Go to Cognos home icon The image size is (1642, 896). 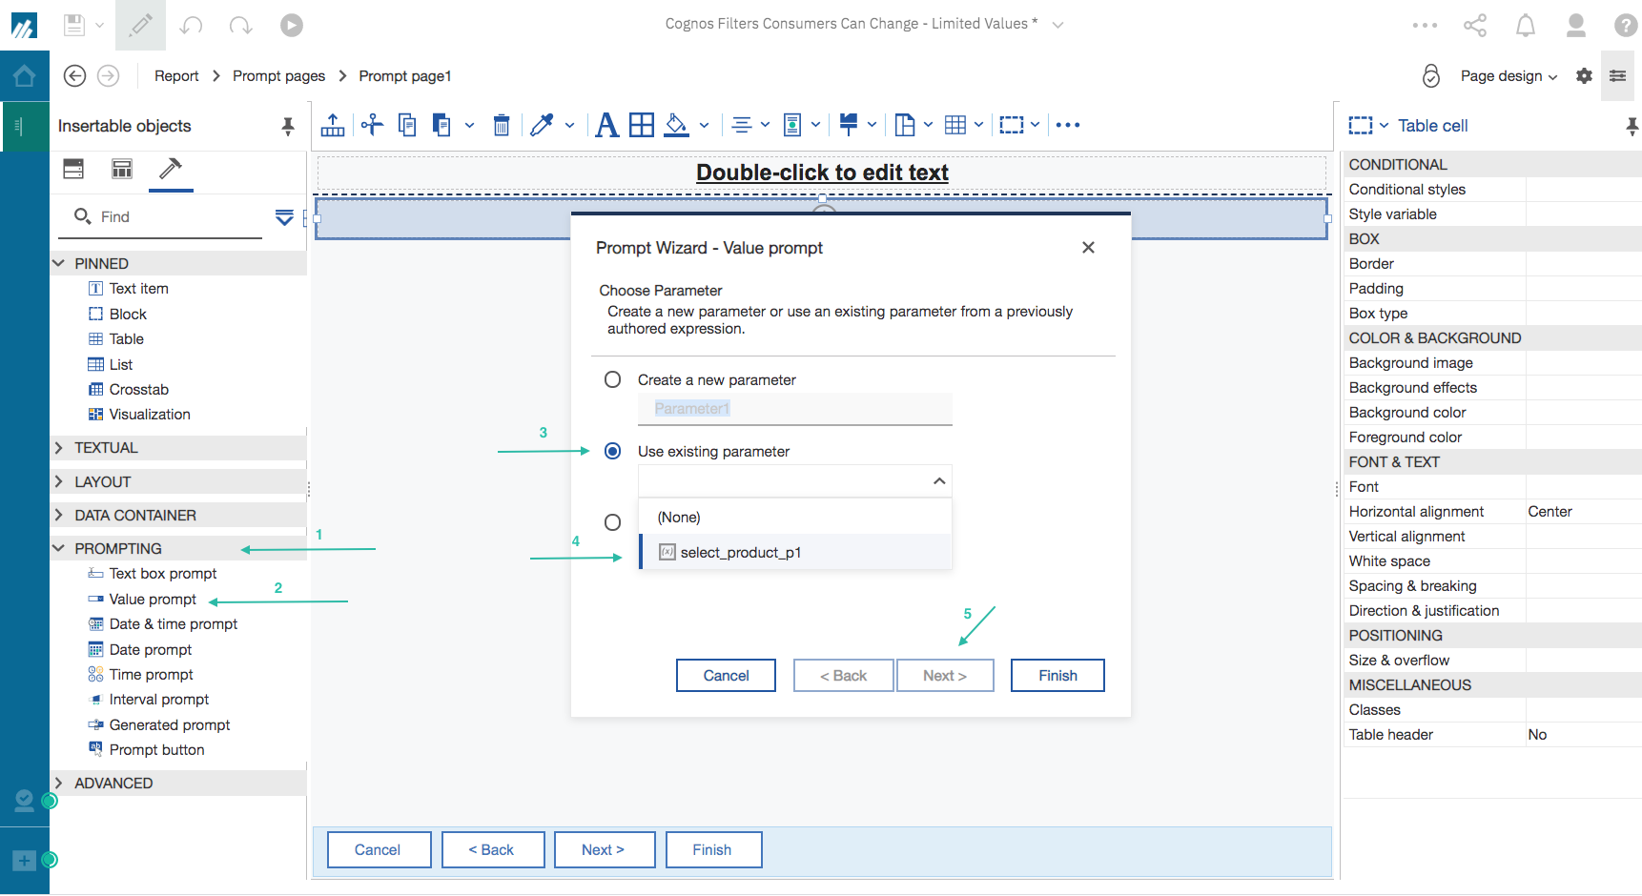[25, 75]
